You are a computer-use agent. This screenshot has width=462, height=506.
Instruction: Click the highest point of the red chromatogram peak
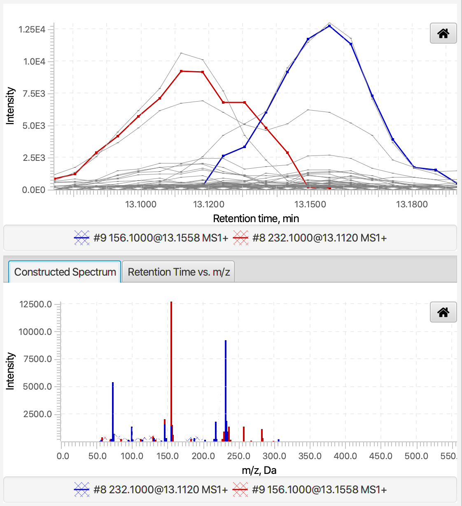[181, 71]
